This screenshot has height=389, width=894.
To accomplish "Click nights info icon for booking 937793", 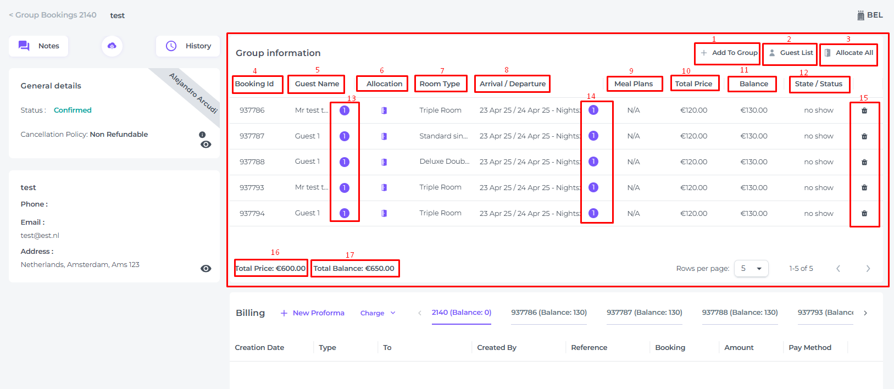I will tap(593, 187).
